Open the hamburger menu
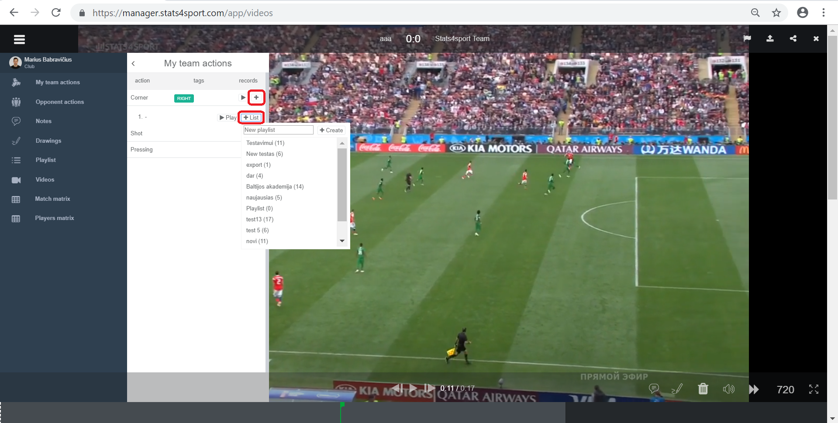 pyautogui.click(x=19, y=39)
